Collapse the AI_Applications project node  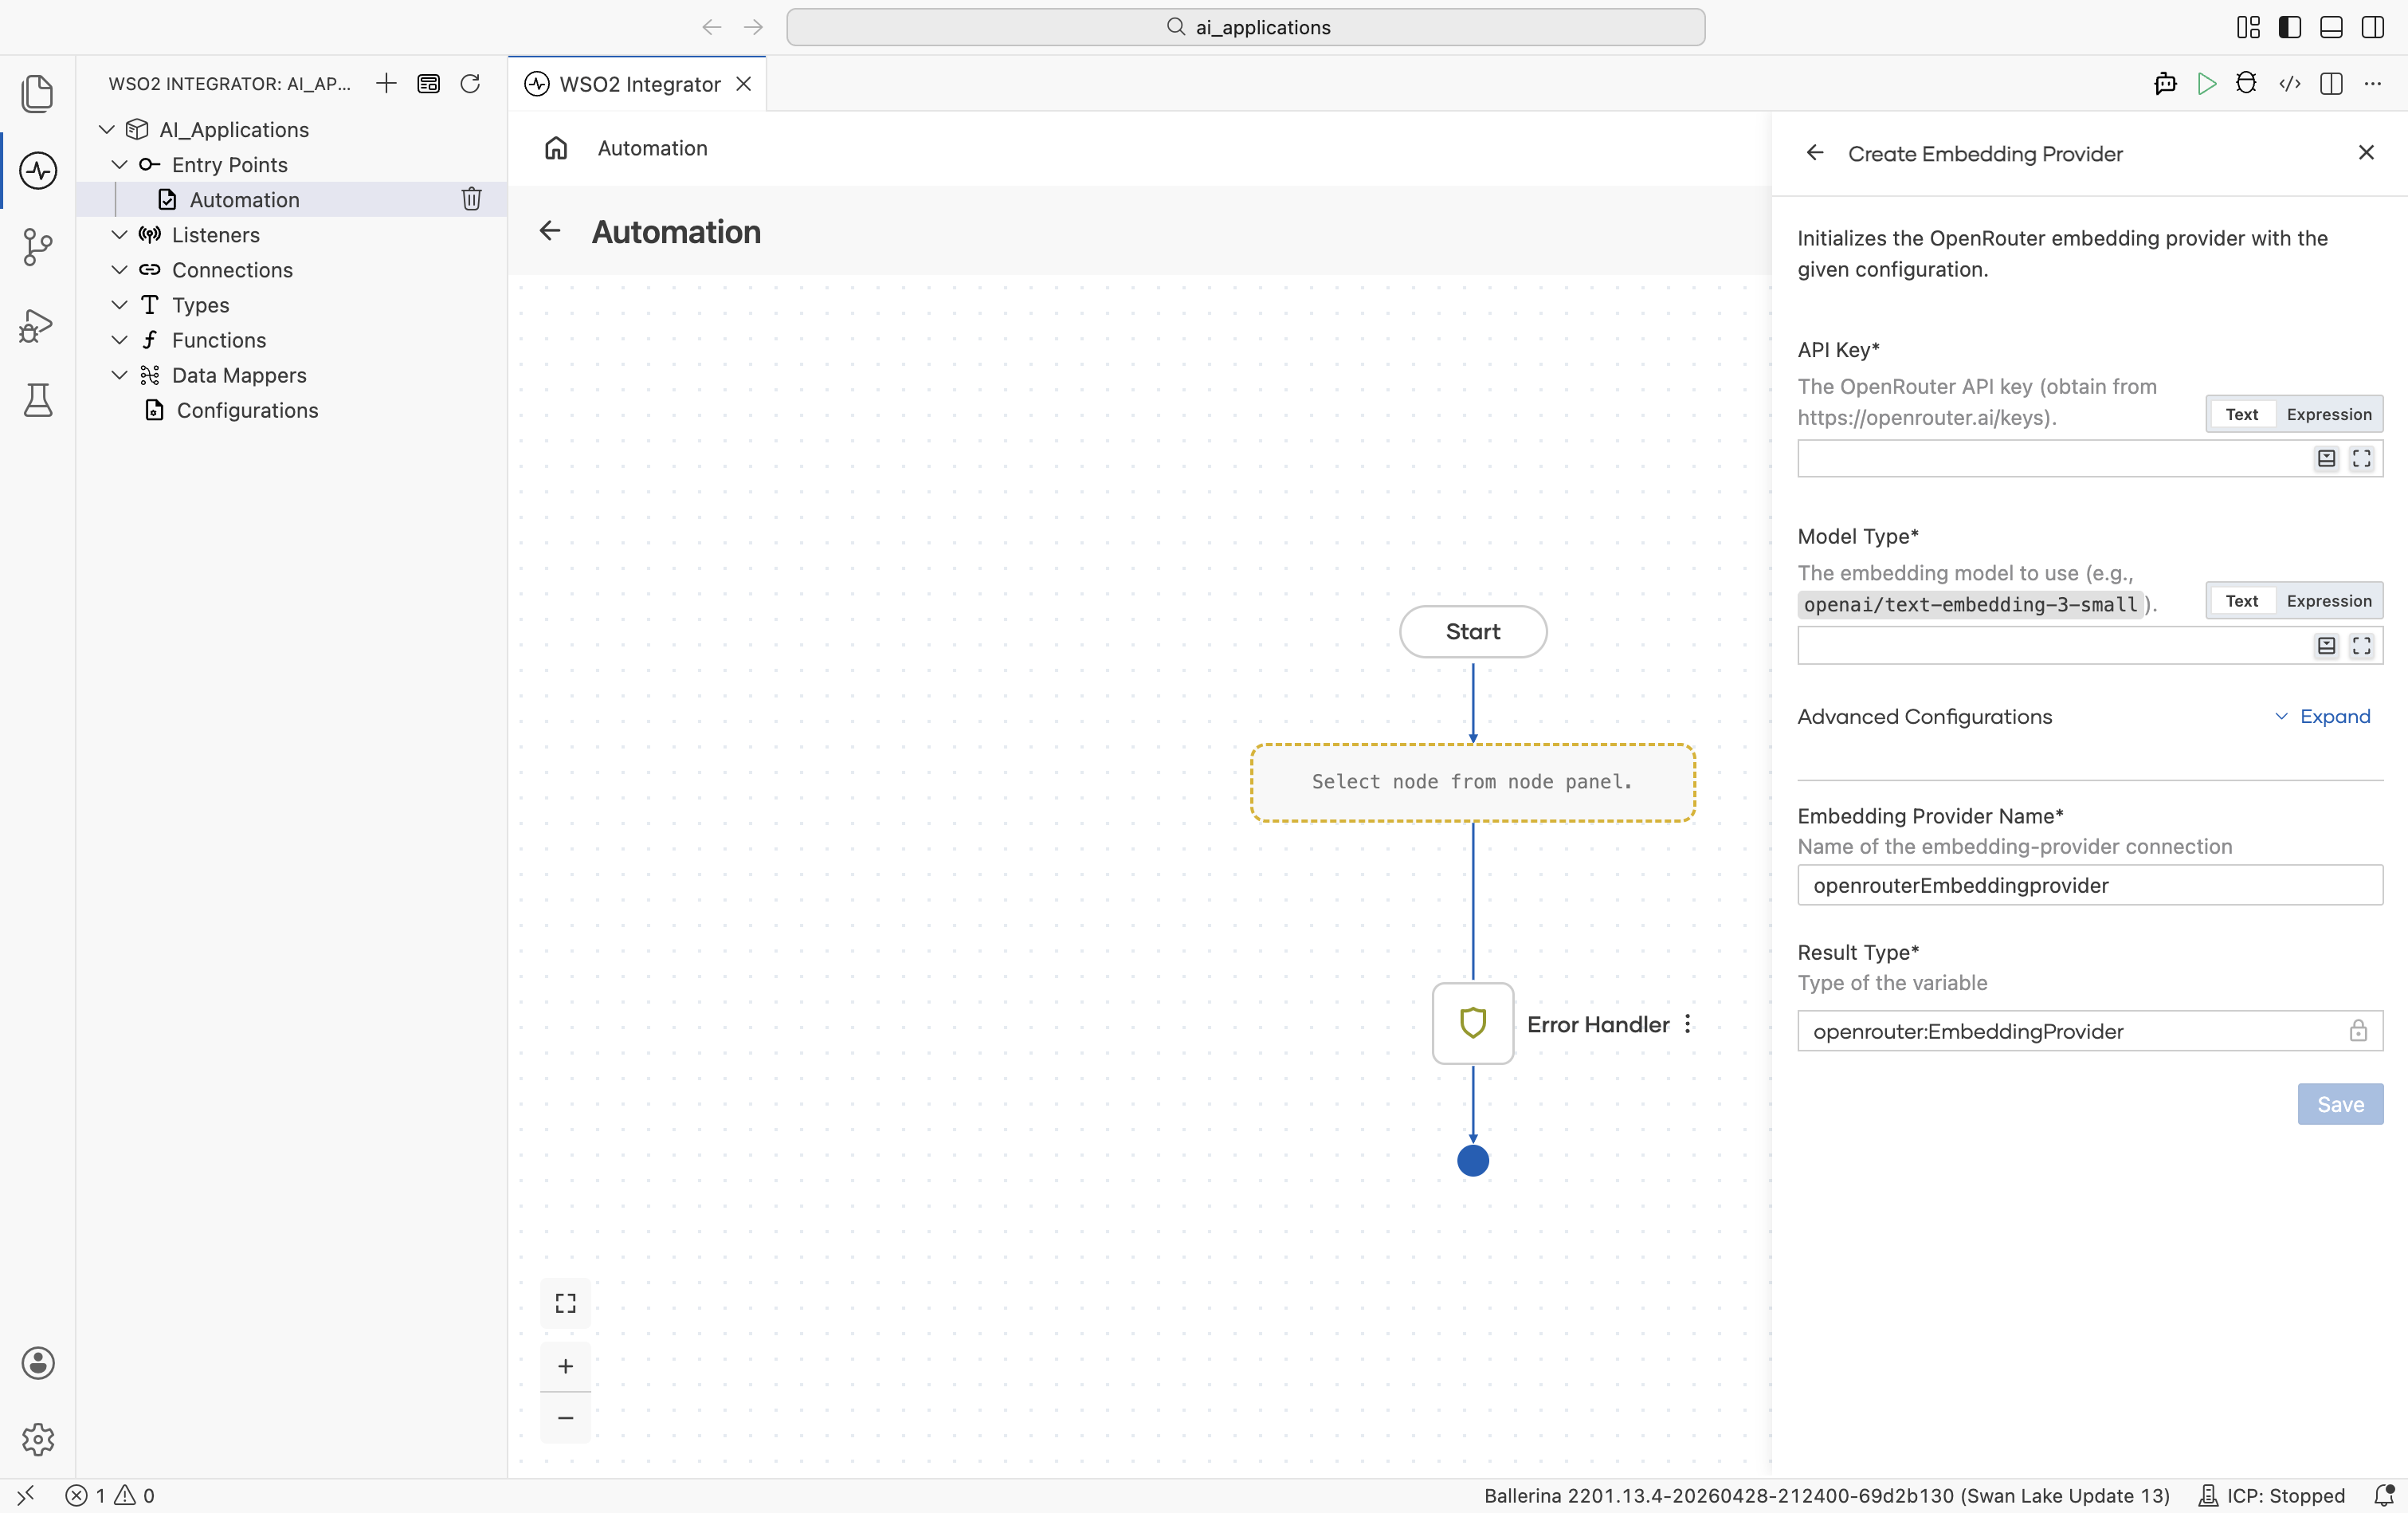(107, 129)
